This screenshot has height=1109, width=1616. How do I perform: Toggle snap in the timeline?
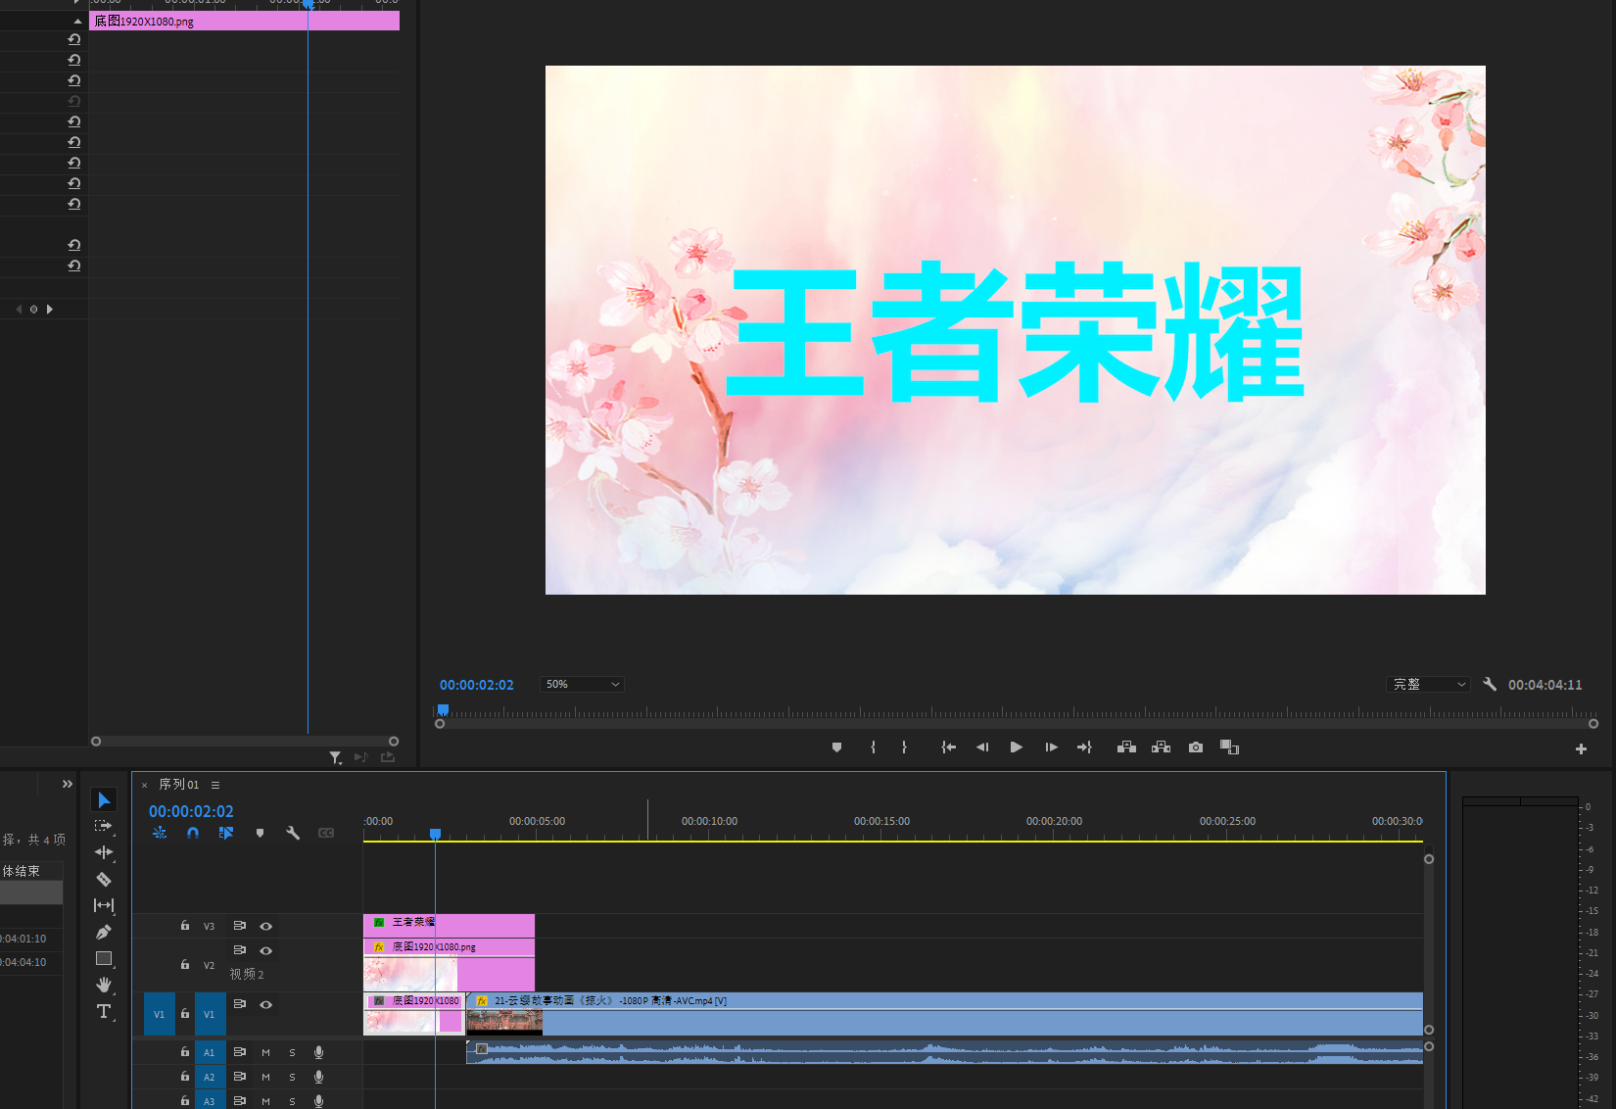(x=193, y=833)
